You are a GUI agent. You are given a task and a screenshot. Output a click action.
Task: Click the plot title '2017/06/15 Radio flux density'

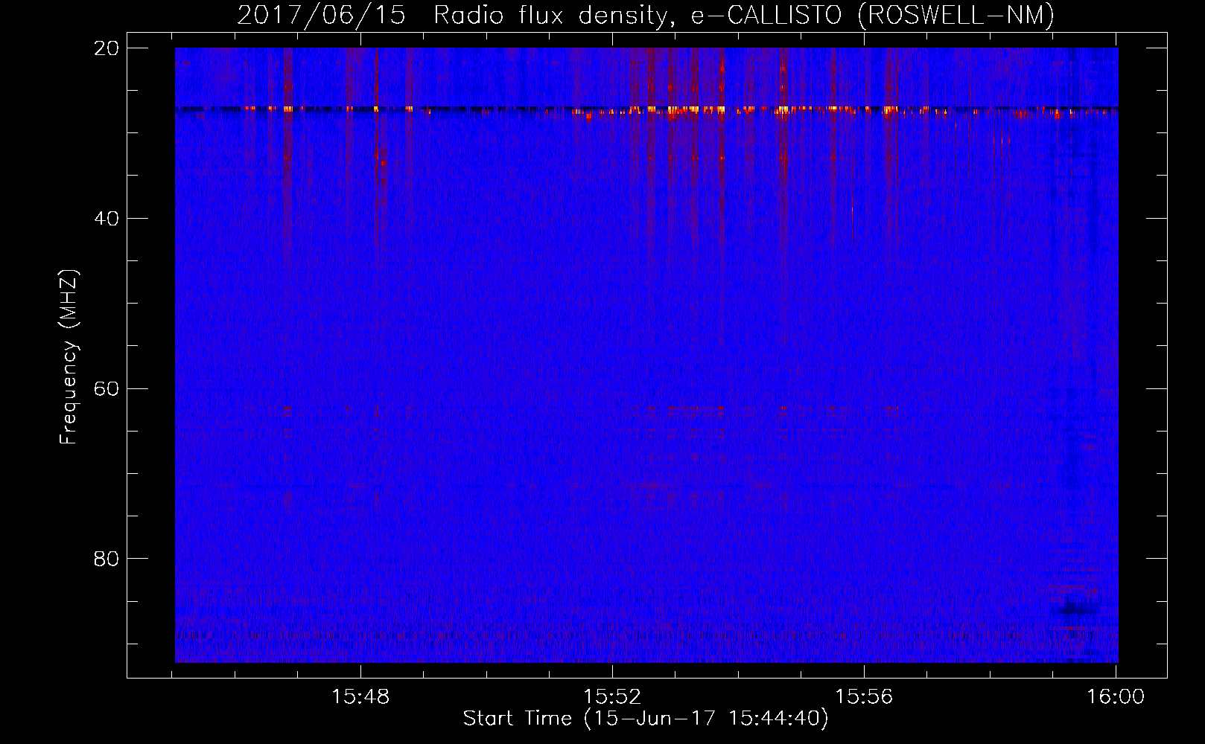[646, 16]
